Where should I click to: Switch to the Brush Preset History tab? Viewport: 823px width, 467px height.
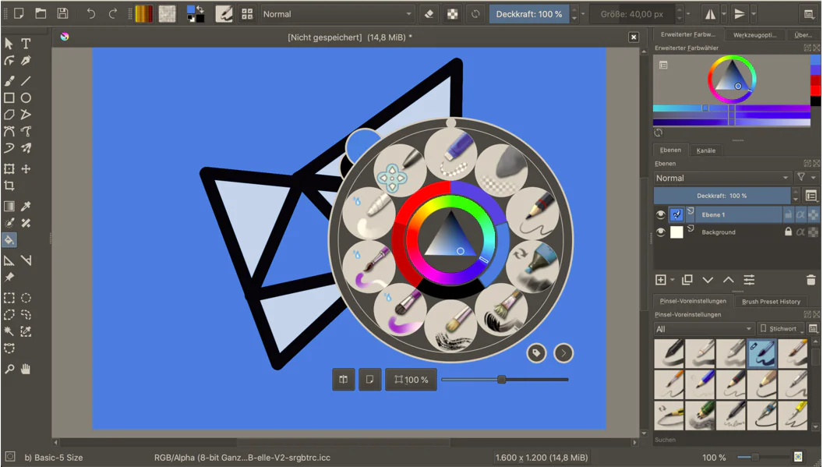point(773,301)
